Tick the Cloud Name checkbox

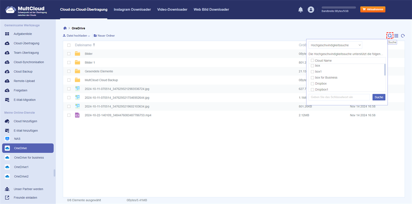point(312,61)
